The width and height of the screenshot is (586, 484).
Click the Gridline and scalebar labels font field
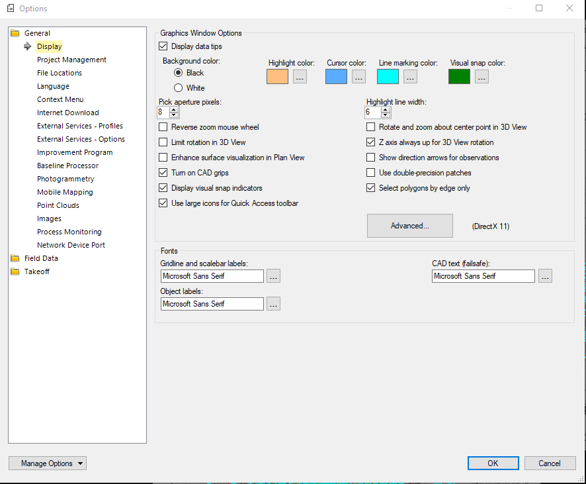pyautogui.click(x=212, y=276)
